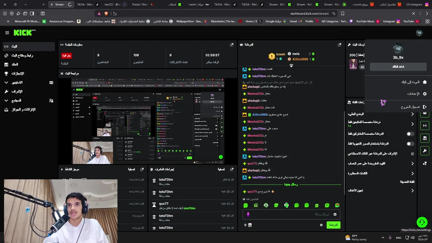432x243 pixels.
Task: Open filter (تصفية) in activity feed panel
Action: pos(131,169)
